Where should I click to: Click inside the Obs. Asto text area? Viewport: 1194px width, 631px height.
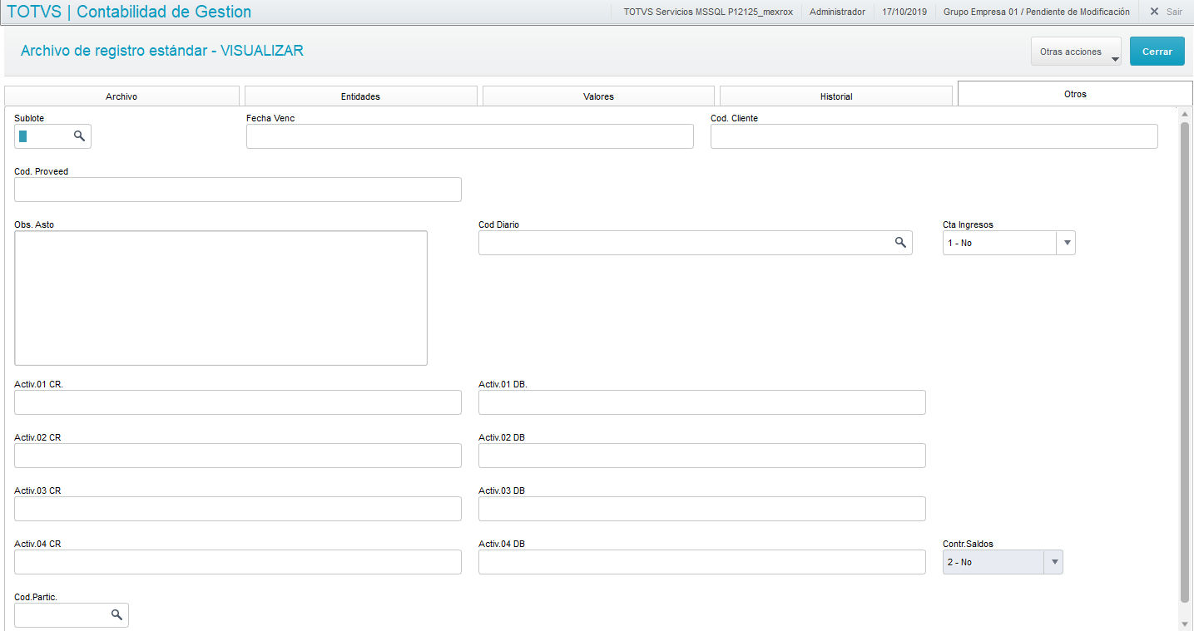220,298
